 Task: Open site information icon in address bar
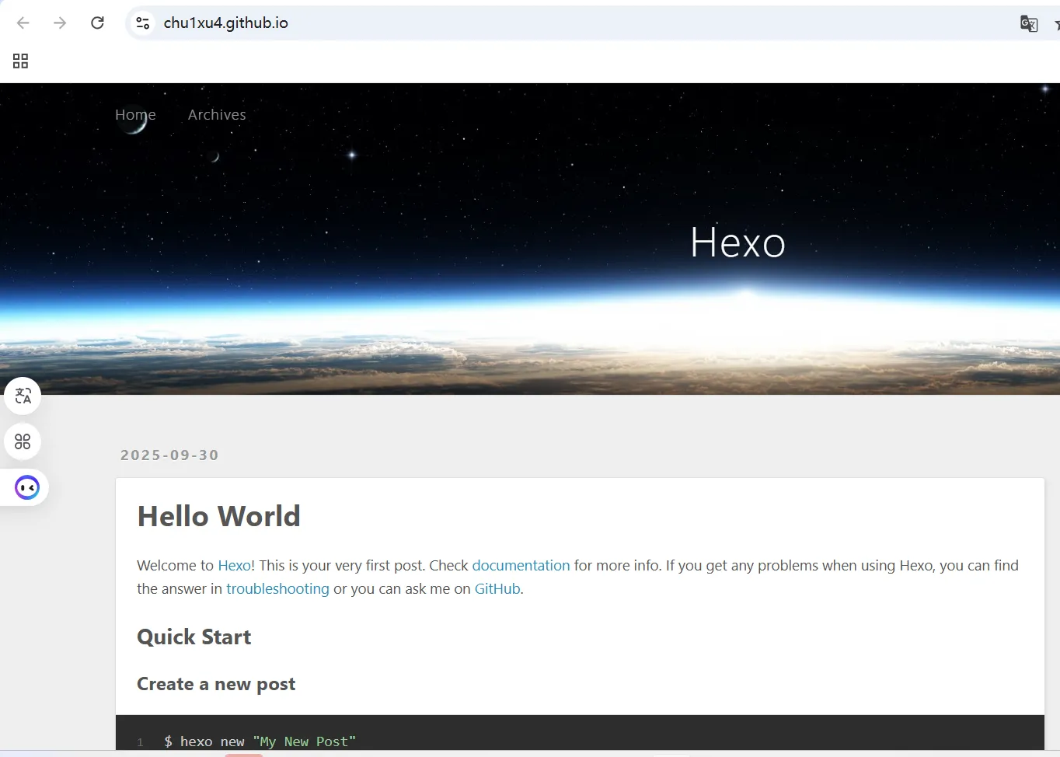coord(143,23)
